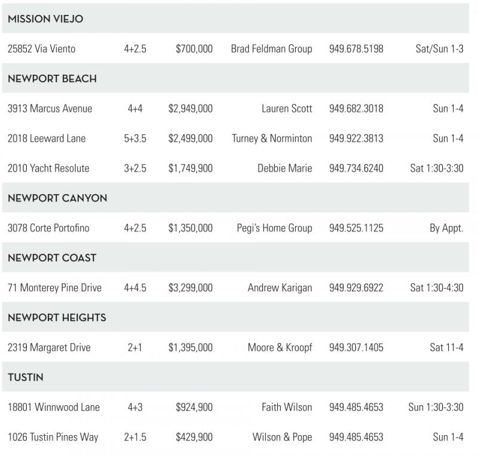The height and width of the screenshot is (456, 478).
Task: Open the 3913 Marcus Avenue listing
Action: 50,109
